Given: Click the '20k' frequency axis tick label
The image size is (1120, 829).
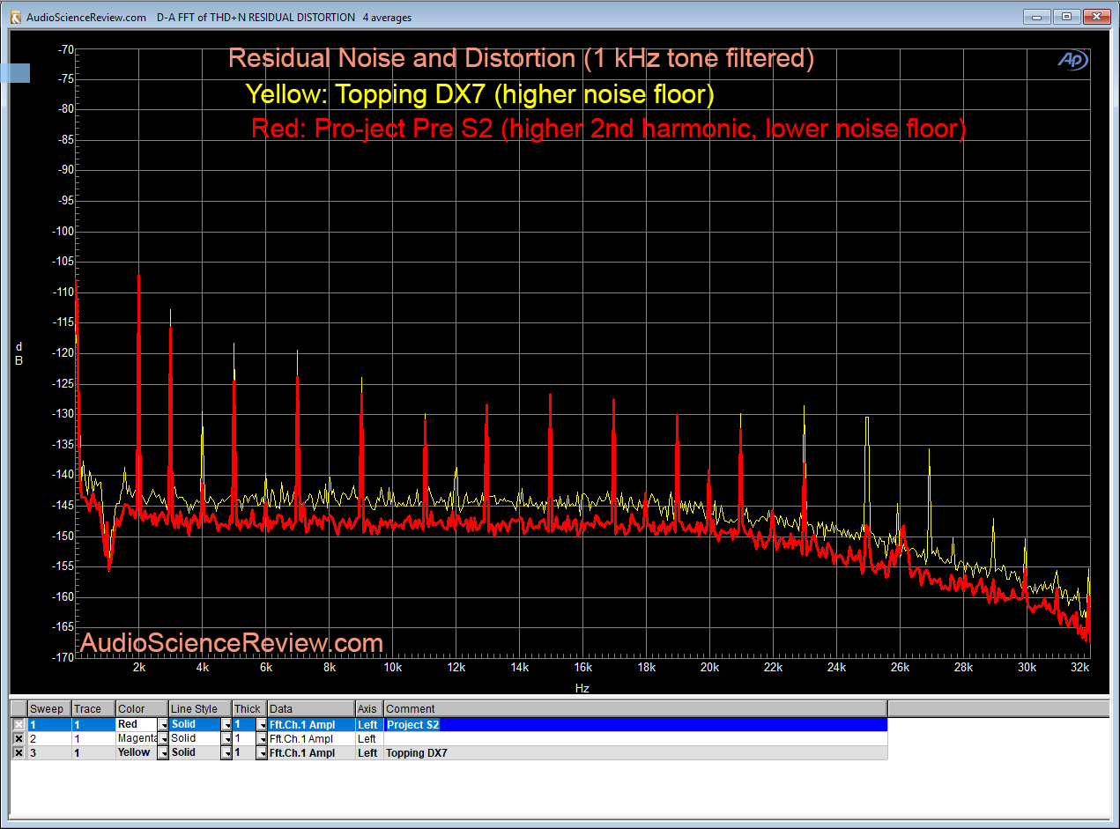Looking at the screenshot, I should click(709, 668).
